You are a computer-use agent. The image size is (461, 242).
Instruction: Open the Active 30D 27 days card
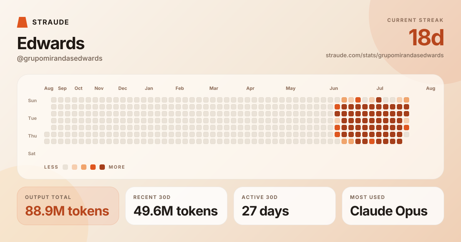[285, 206]
